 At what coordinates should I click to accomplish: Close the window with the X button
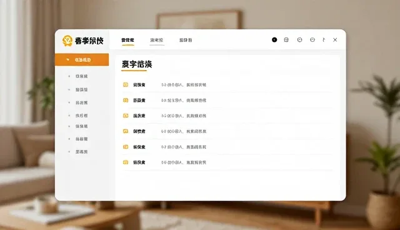point(335,40)
